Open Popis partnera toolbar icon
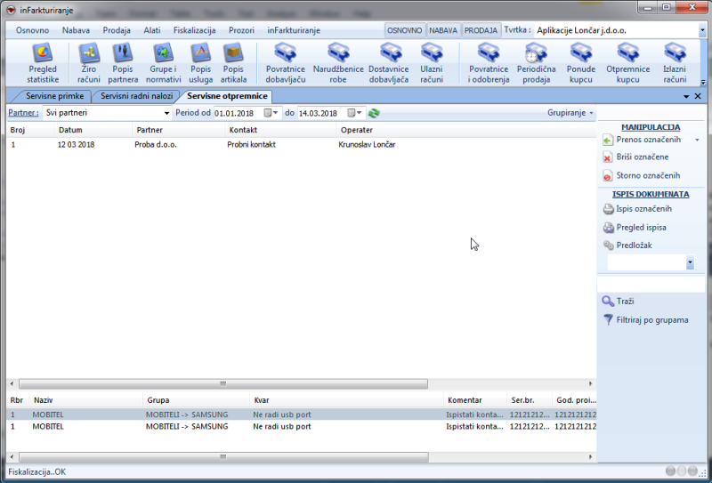This screenshot has height=483, width=712. 123,63
